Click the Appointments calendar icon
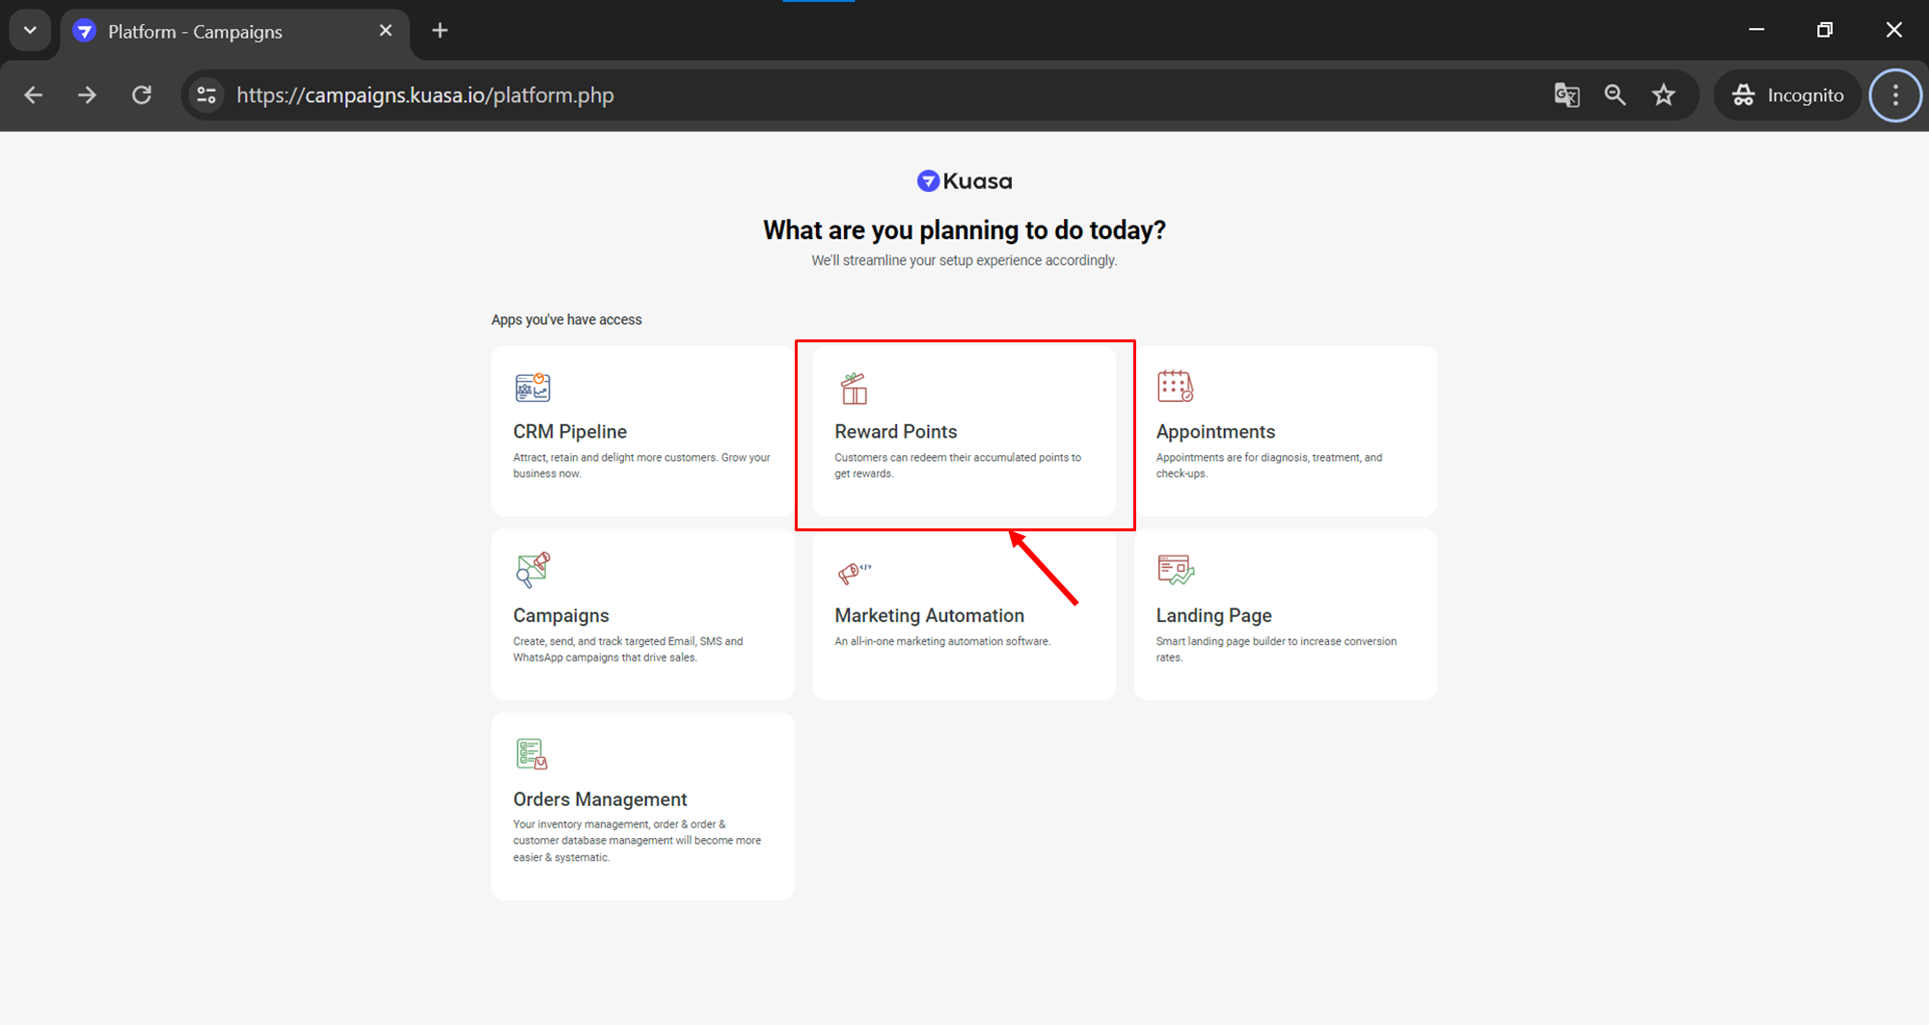The image size is (1929, 1025). point(1175,387)
